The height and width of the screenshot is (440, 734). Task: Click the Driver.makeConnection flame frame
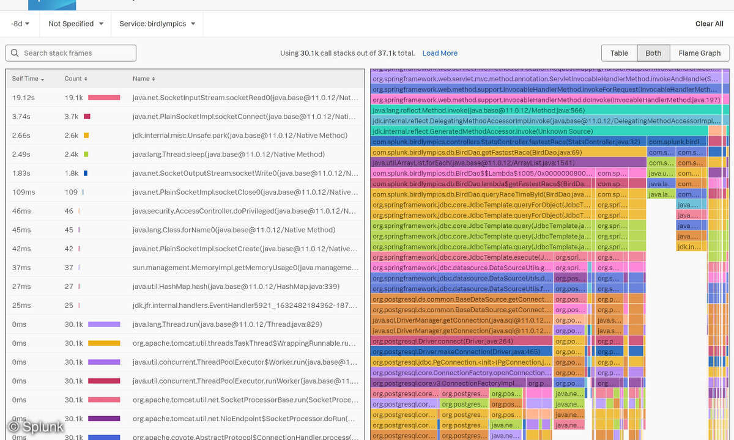coord(462,352)
